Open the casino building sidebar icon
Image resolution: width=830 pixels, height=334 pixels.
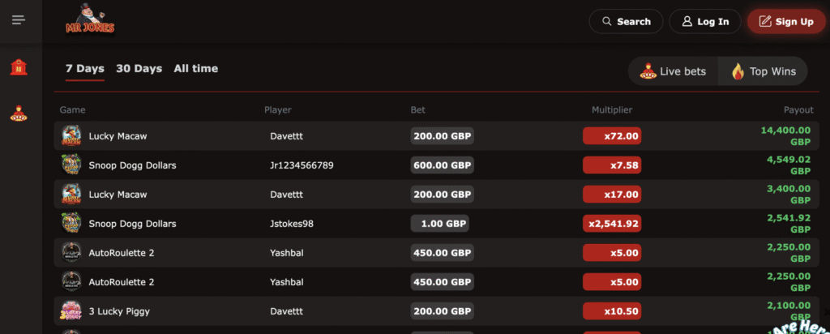click(x=19, y=67)
